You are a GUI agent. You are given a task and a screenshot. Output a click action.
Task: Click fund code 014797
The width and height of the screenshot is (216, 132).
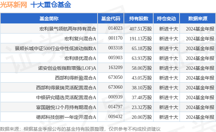click(x=115, y=107)
